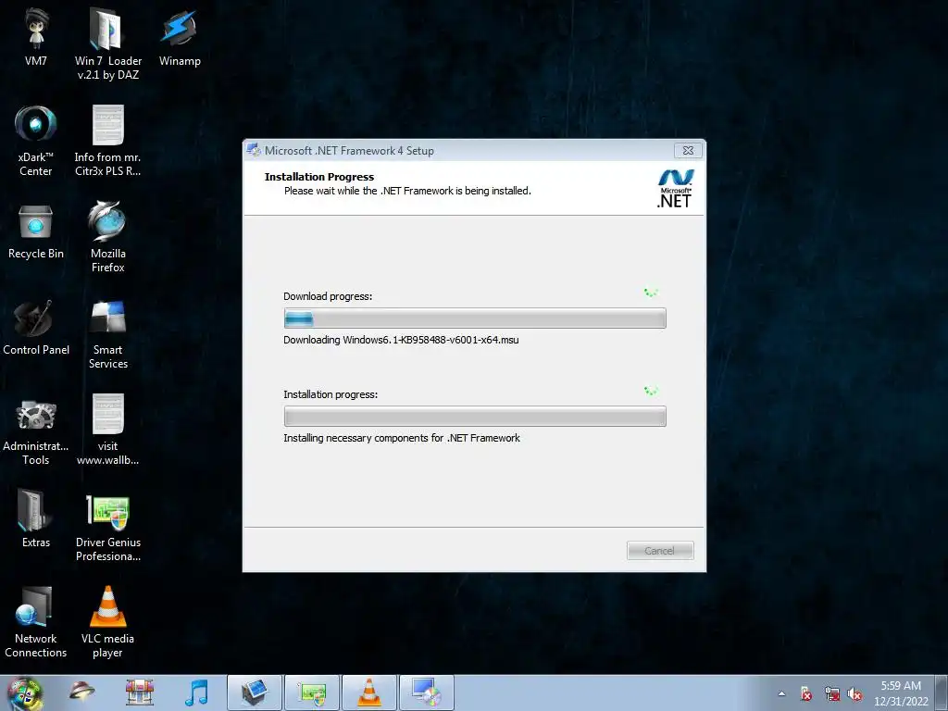This screenshot has height=711, width=948.
Task: Click the Installation progress bar
Action: 475,416
